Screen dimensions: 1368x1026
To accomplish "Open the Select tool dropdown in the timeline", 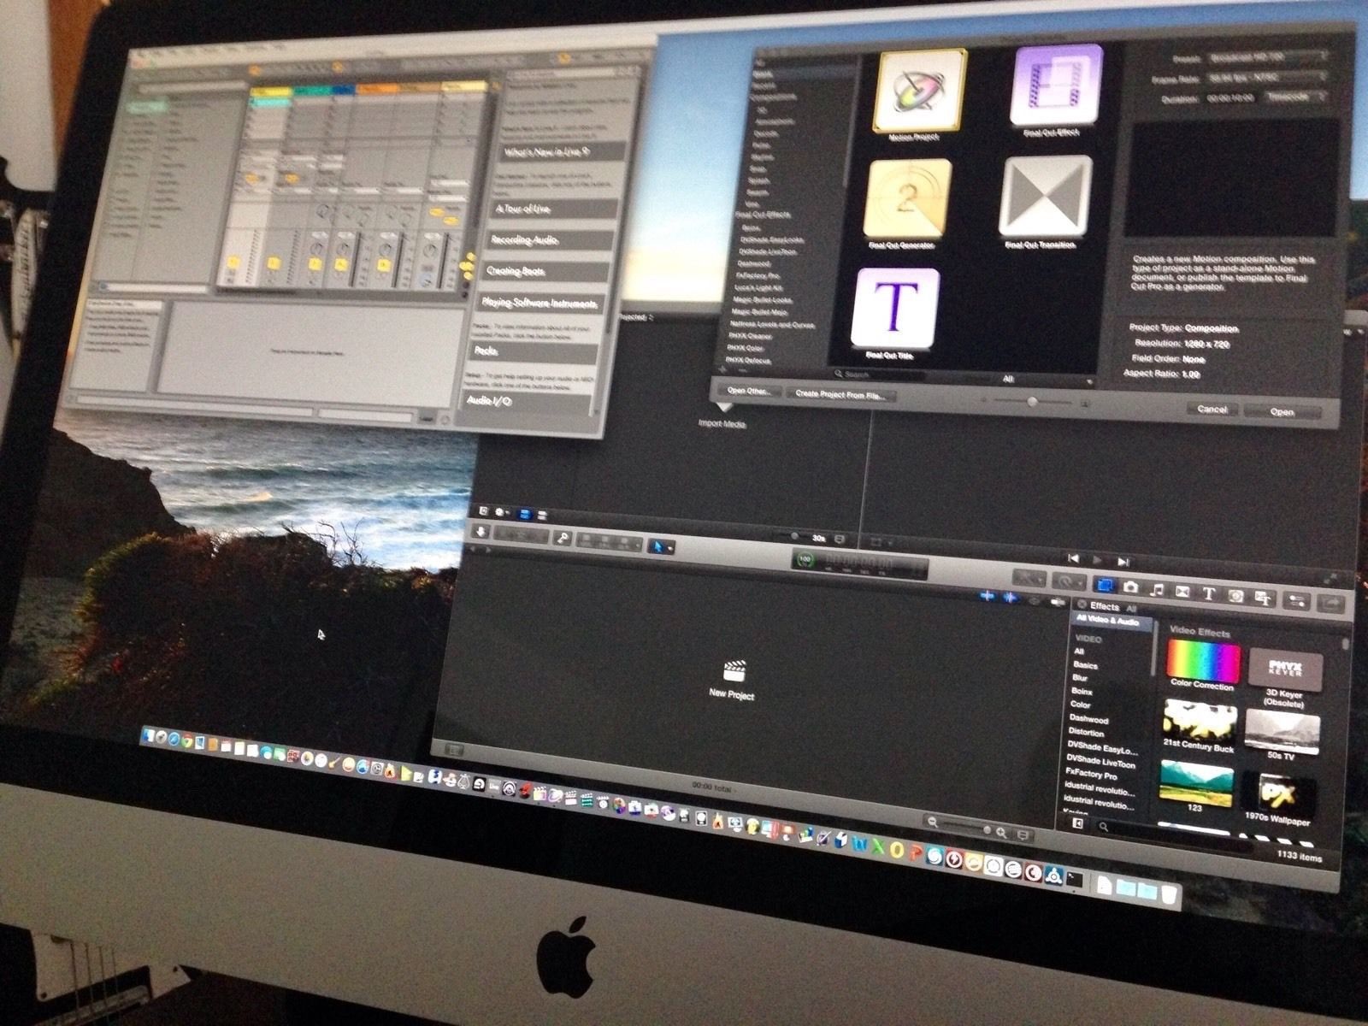I will [660, 547].
